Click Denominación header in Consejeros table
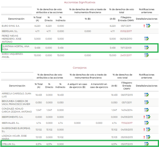The height and width of the screenshot is (147, 159). pyautogui.click(x=17, y=86)
